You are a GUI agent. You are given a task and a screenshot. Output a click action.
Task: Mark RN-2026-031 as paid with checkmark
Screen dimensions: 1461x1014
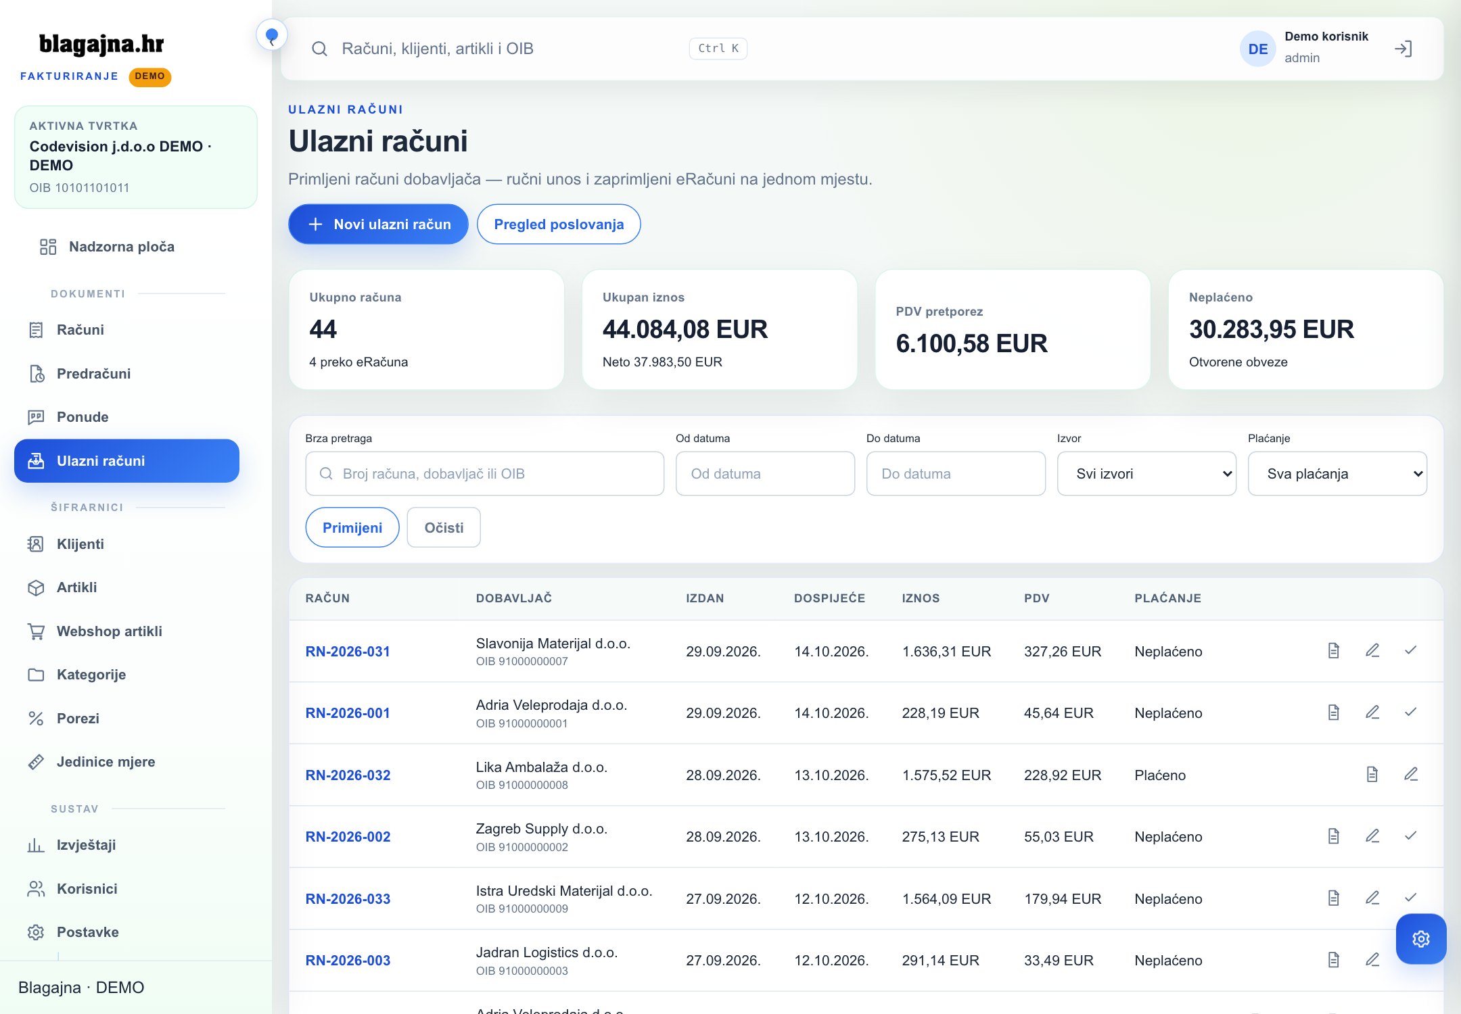(x=1411, y=651)
